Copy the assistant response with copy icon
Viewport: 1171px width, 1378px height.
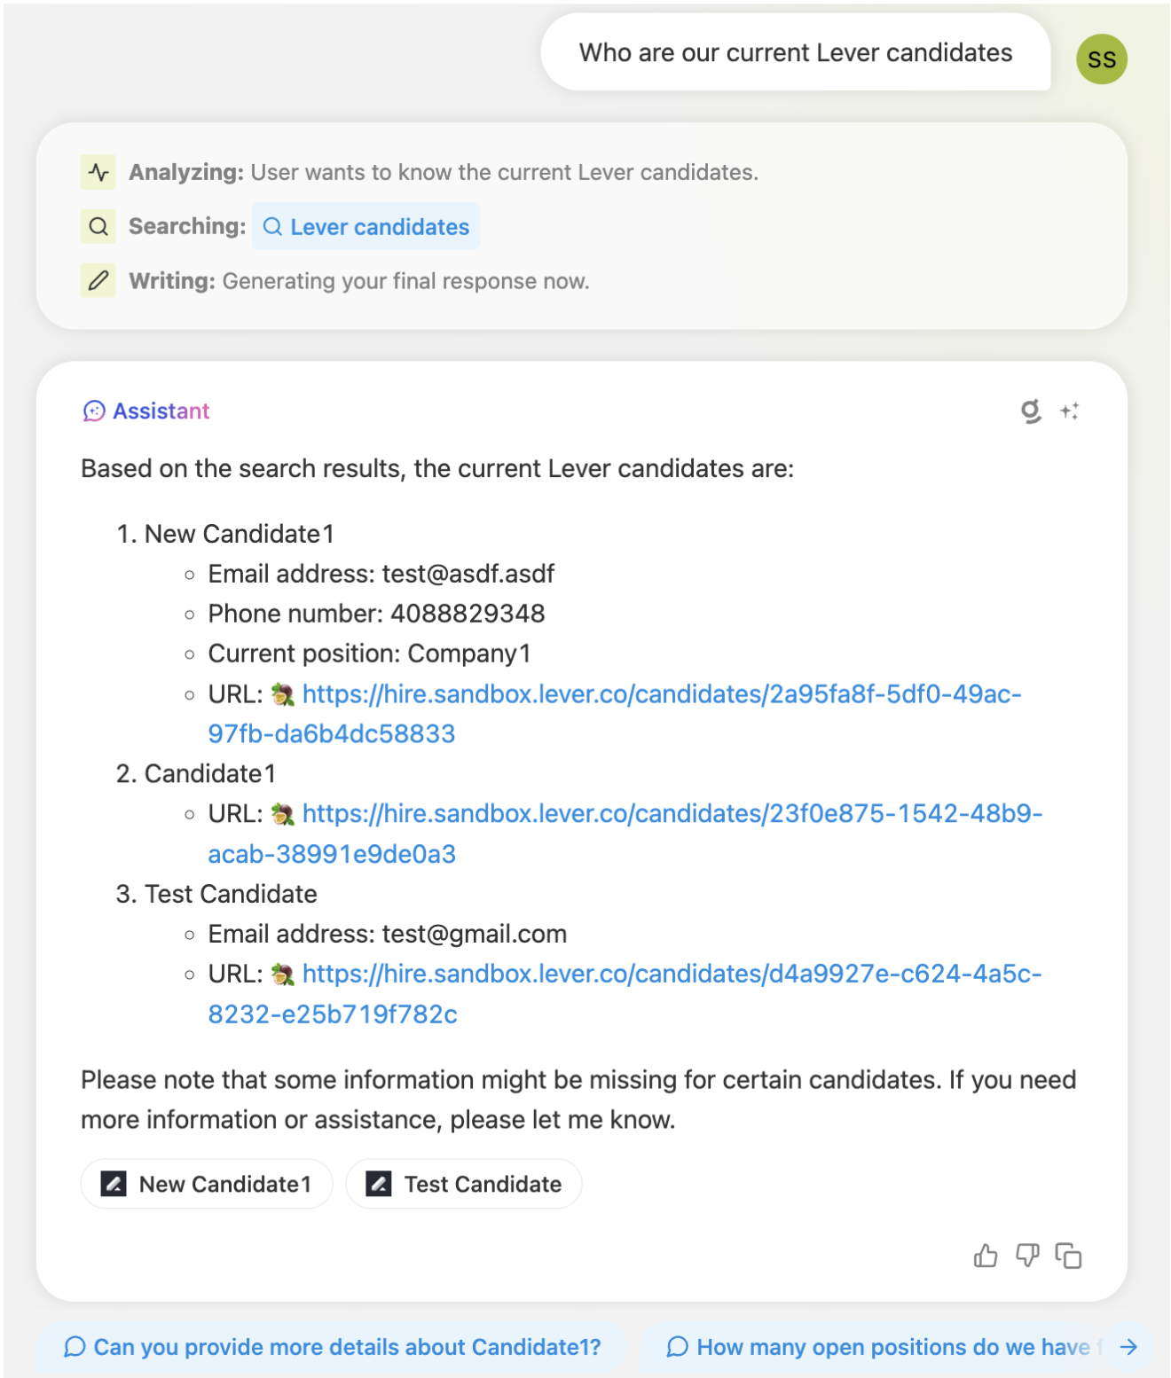(x=1068, y=1256)
